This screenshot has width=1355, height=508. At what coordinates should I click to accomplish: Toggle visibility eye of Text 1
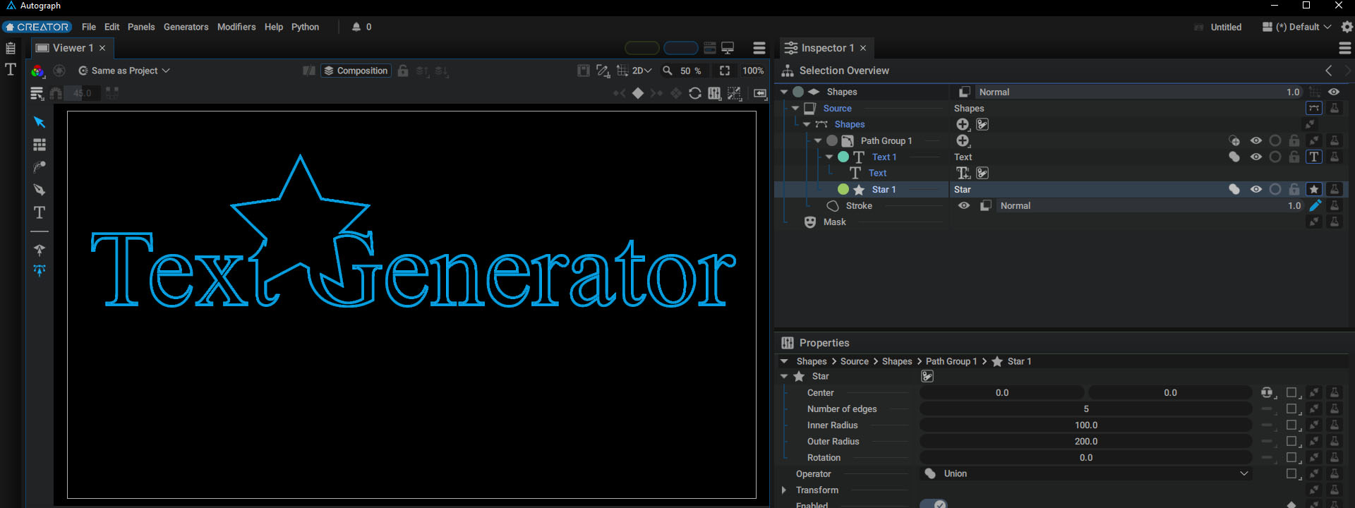[1256, 157]
